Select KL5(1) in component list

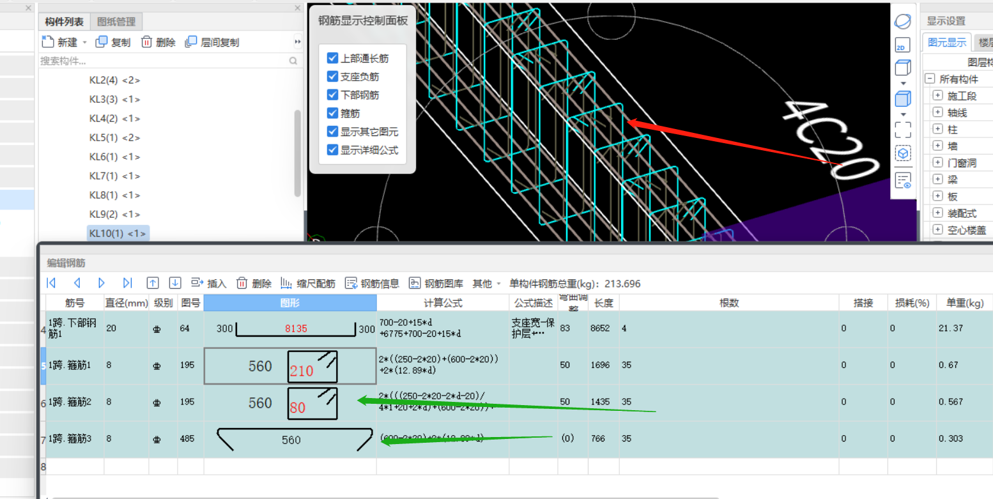114,138
